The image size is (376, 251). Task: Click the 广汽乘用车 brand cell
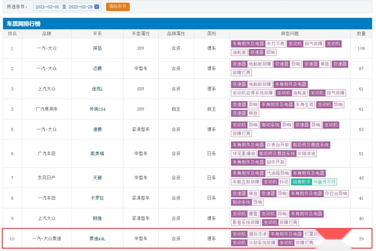tap(46, 109)
